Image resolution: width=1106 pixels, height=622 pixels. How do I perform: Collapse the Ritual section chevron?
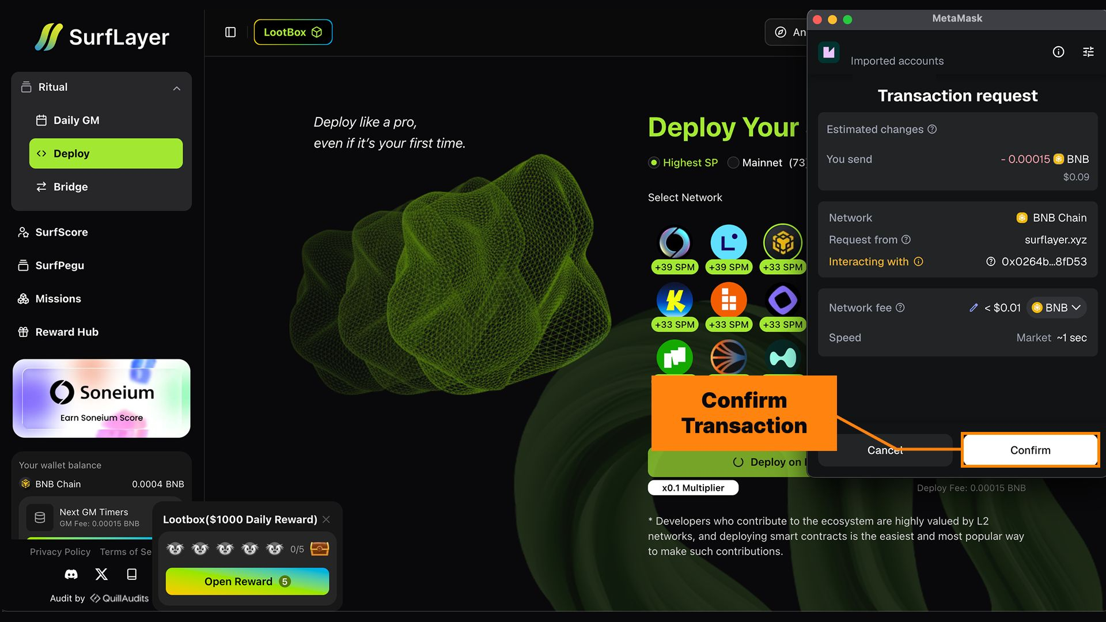[x=177, y=88]
